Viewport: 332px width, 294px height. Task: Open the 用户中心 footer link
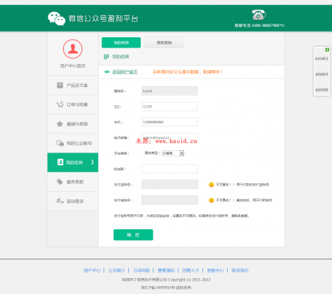pyautogui.click(x=92, y=270)
